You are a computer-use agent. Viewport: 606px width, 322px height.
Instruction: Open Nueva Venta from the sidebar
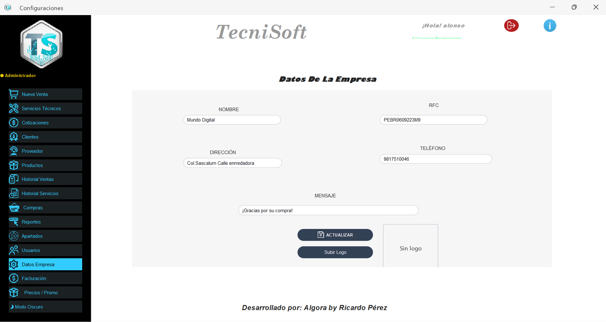[45, 94]
